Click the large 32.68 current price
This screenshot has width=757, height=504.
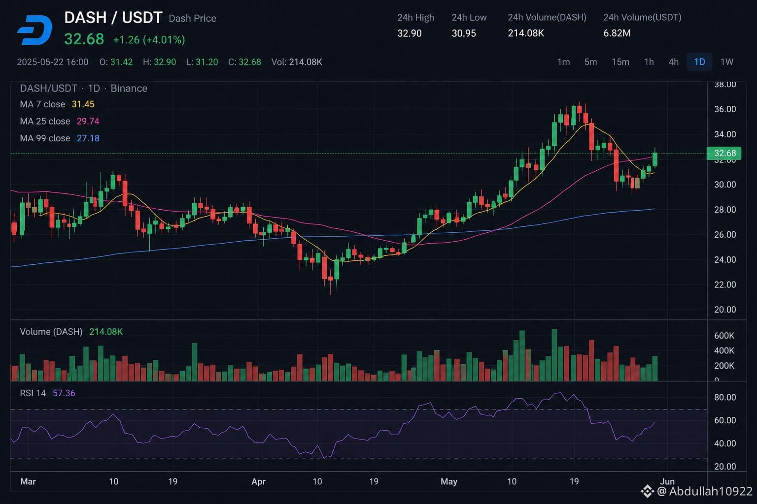pos(84,39)
